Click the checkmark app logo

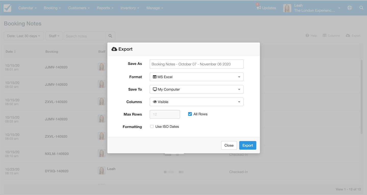(x=7, y=8)
